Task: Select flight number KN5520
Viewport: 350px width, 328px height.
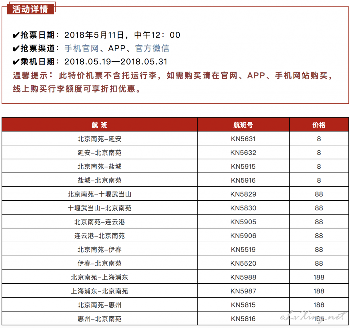Action: point(243,263)
